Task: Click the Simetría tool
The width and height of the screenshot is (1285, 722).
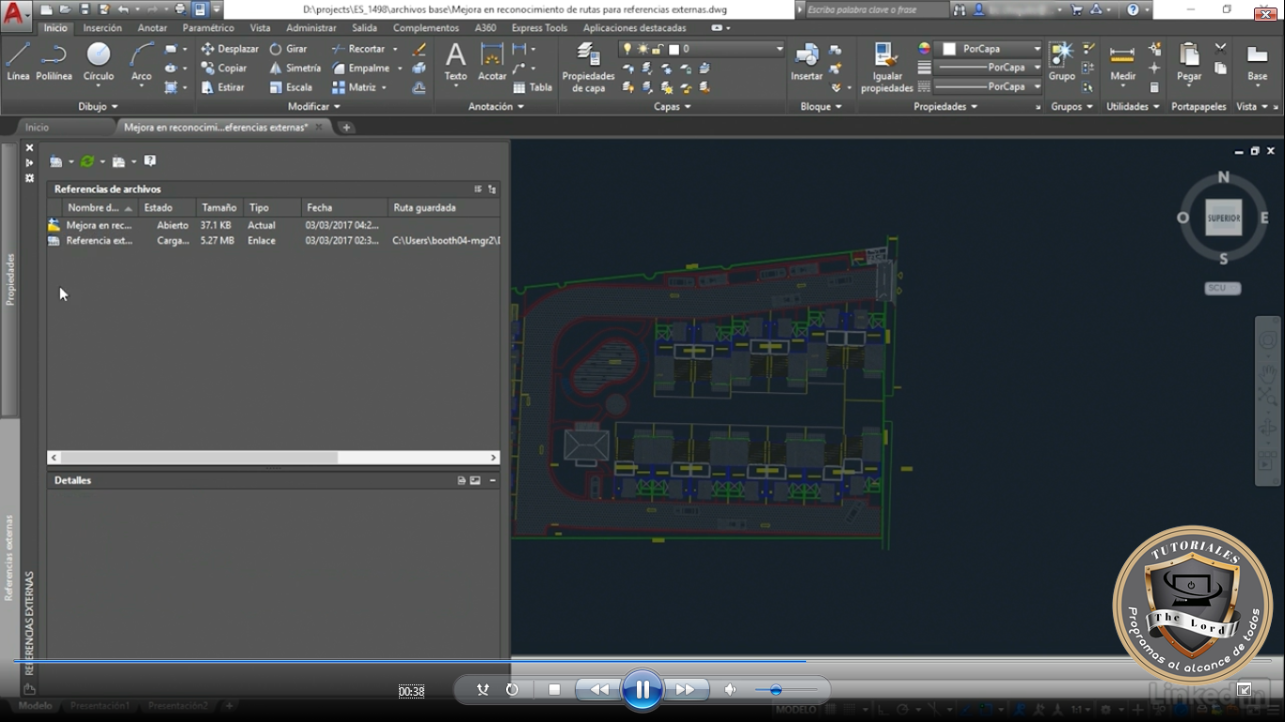Action: click(294, 67)
